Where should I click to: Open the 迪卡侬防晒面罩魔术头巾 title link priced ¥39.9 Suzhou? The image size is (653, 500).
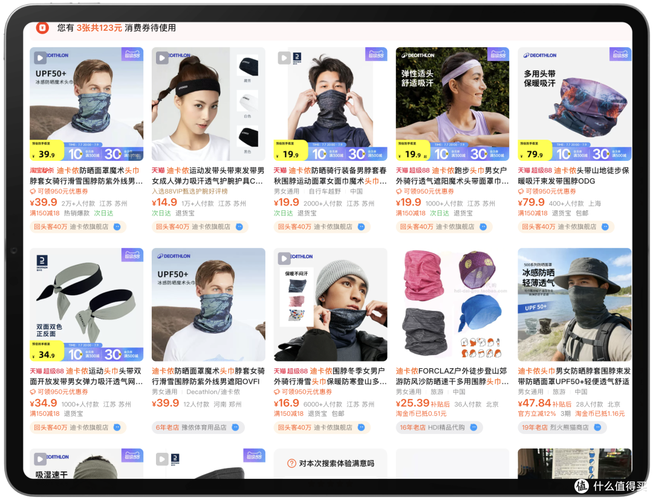click(x=86, y=176)
